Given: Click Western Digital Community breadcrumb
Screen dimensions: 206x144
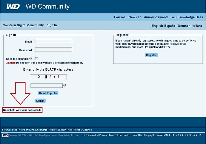Looking at the screenshot, I should point(24,25).
